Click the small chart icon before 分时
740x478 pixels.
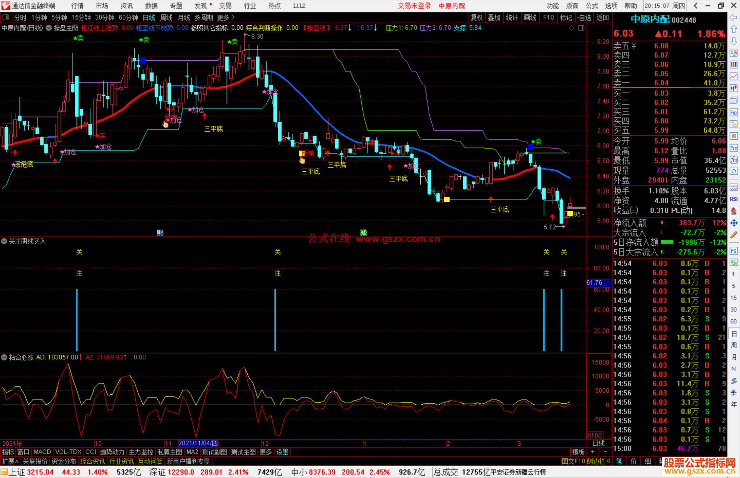tap(5, 17)
